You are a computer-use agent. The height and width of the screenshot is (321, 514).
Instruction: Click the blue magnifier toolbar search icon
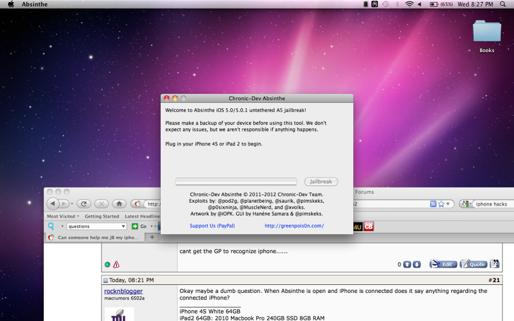coord(51,226)
